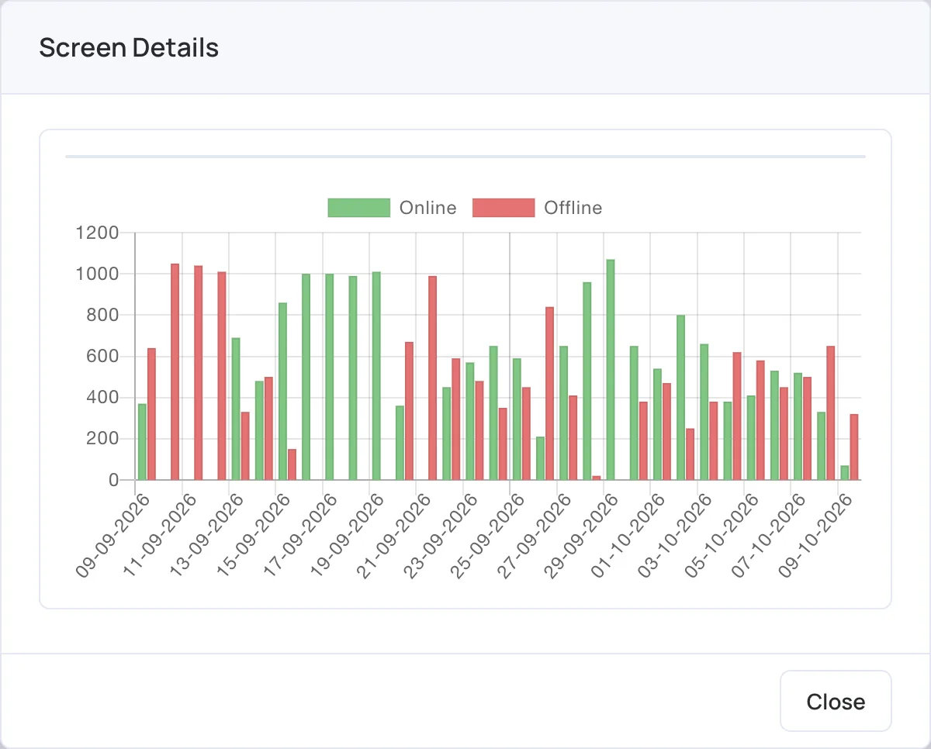Click the red Offline bar for 27-09-2026
931x749 pixels.
[573, 437]
